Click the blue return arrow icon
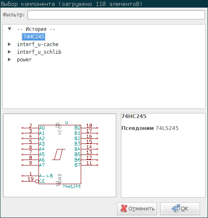208x218 pixels. [176, 208]
